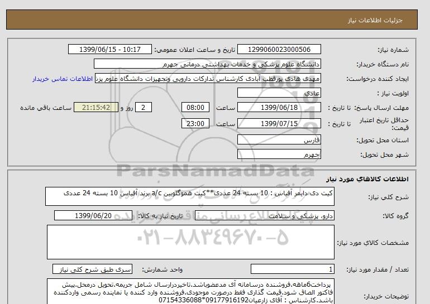Click the response deadline date 1399/06/18
The height and width of the screenshot is (304, 430).
pyautogui.click(x=279, y=107)
